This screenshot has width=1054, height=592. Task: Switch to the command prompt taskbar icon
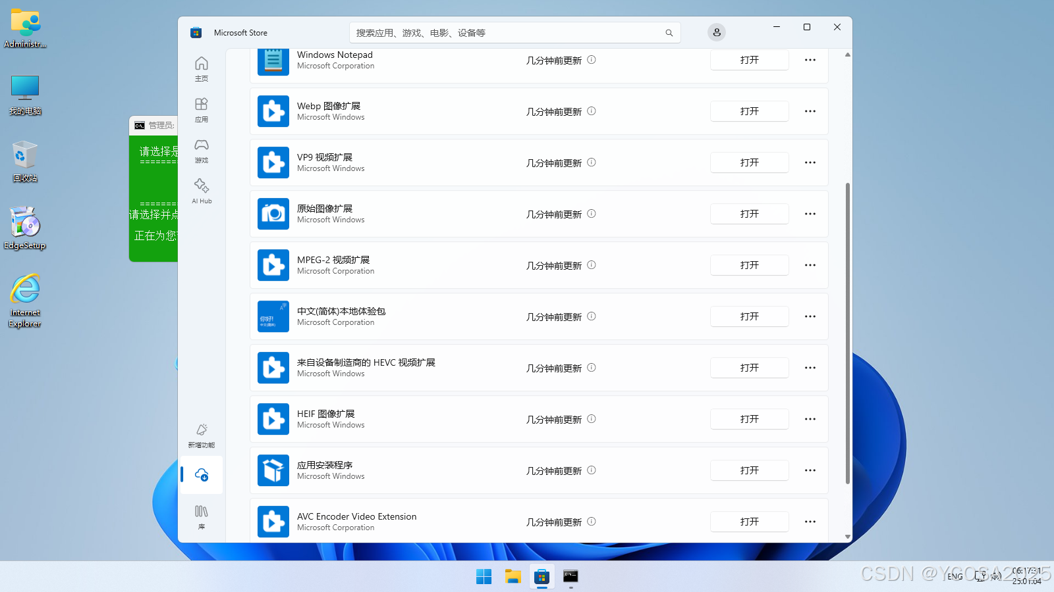click(x=570, y=577)
